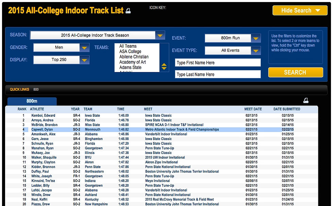Open athlete Kidder, Brannon

tap(43, 167)
